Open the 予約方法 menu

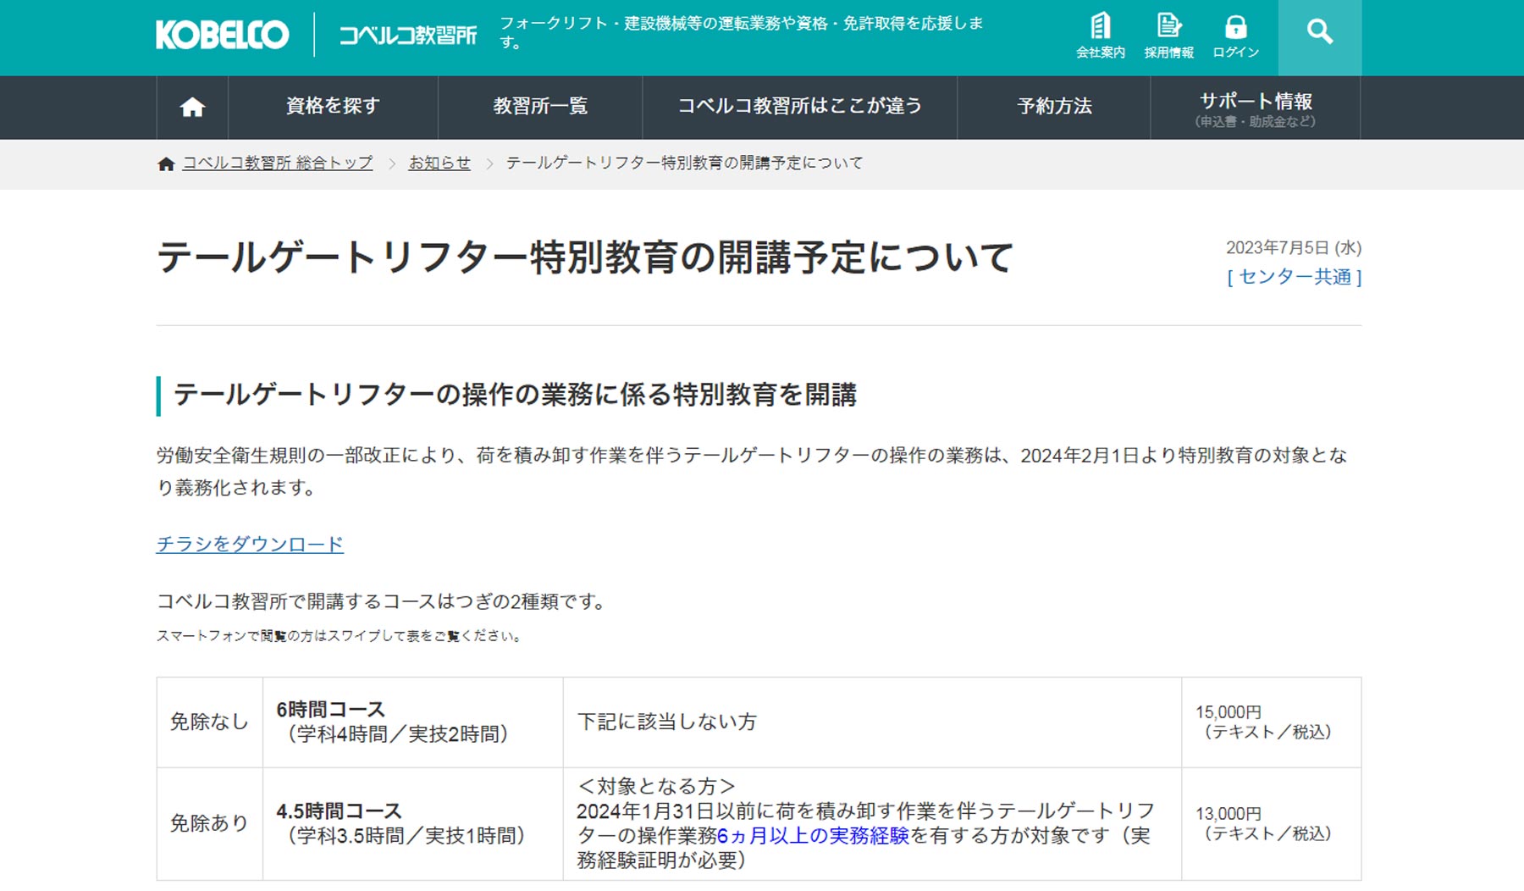(x=1054, y=107)
